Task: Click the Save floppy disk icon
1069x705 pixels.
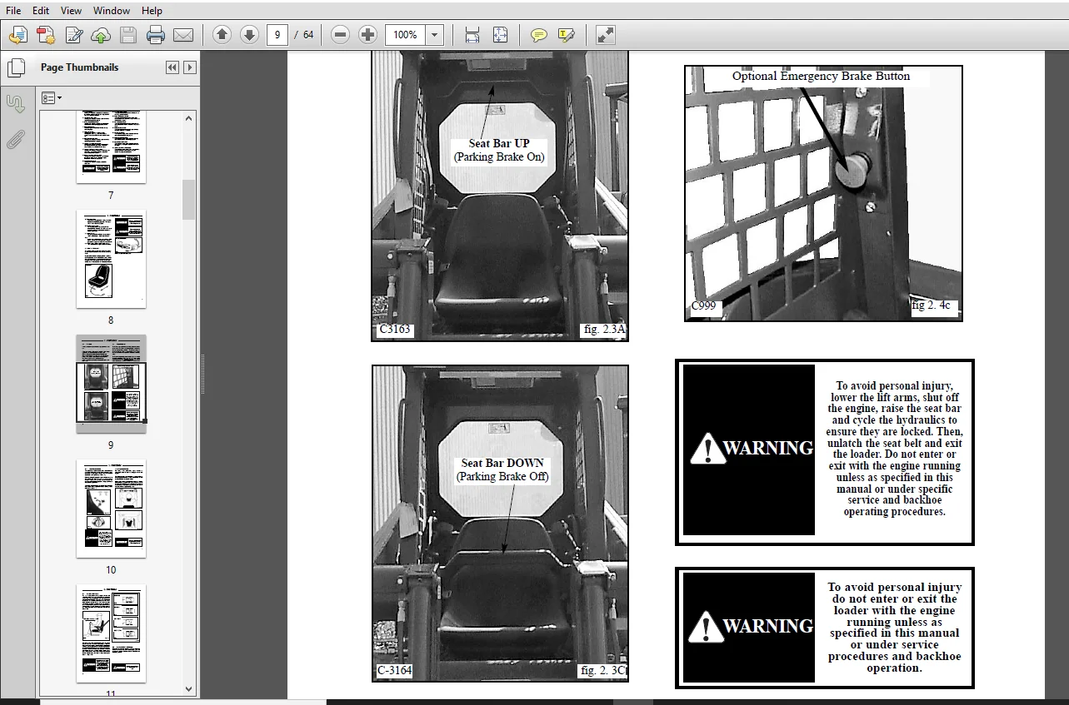Action: (127, 35)
